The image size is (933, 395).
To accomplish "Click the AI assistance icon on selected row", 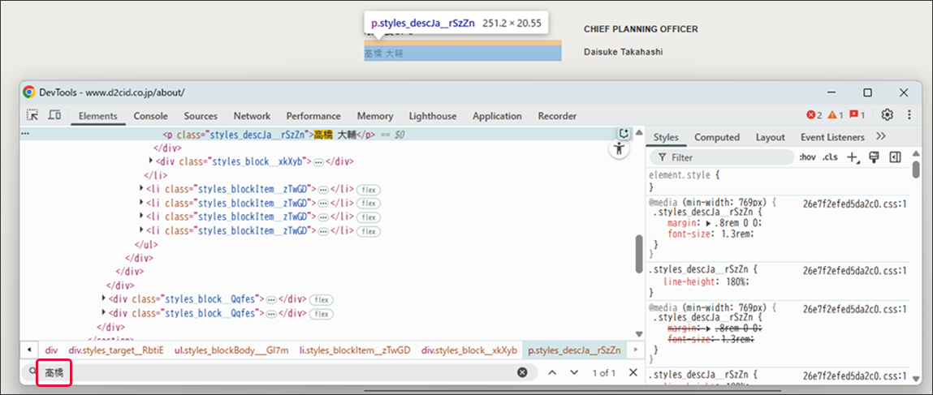I will [x=624, y=134].
